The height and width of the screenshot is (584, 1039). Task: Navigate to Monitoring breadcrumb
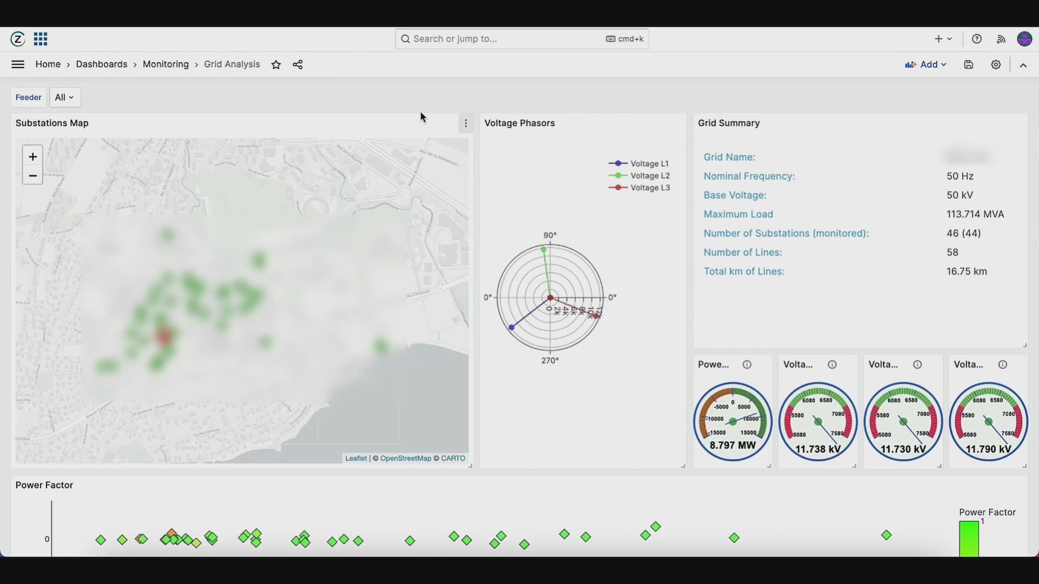166,64
